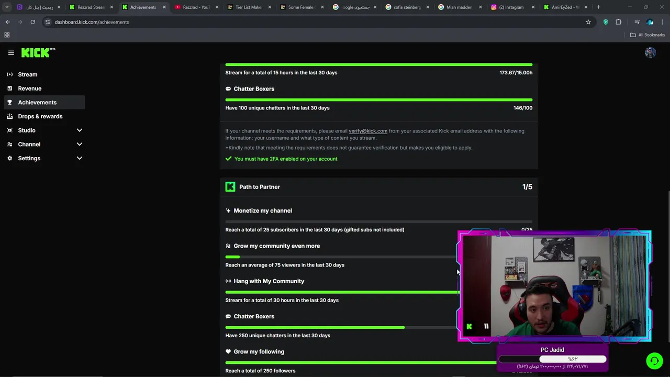The width and height of the screenshot is (670, 377).
Task: Click the shield extension icon
Action: [x=606, y=22]
